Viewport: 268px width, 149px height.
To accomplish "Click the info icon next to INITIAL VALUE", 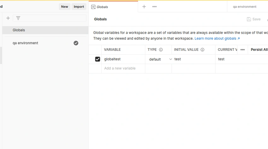I will click(x=202, y=50).
